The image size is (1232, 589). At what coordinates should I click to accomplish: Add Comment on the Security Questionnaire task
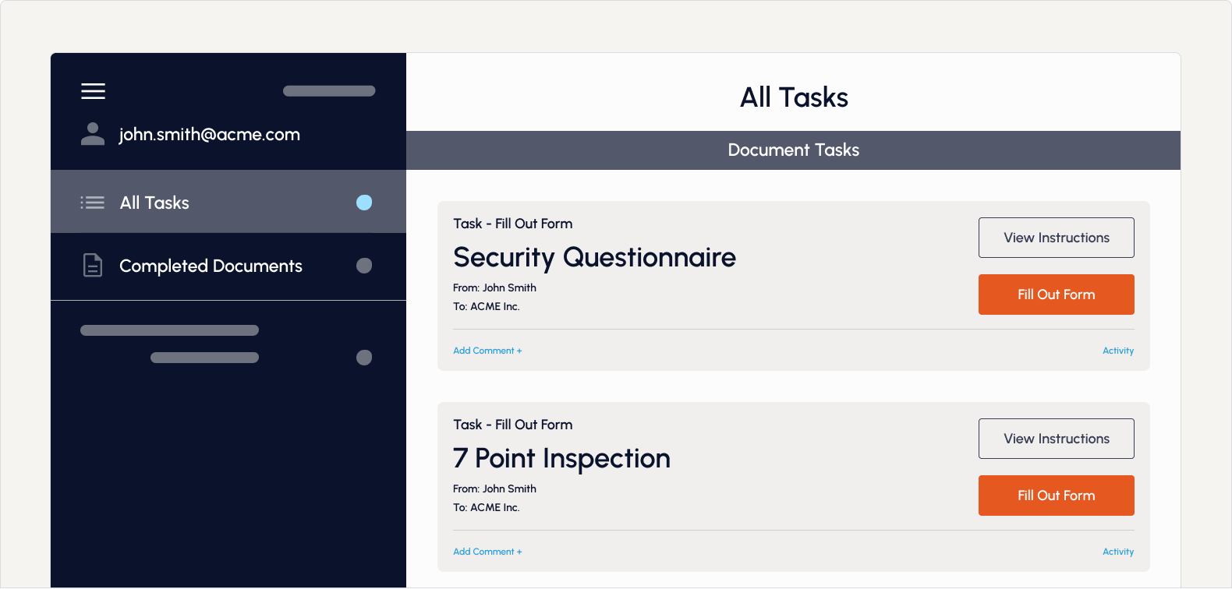coord(487,351)
